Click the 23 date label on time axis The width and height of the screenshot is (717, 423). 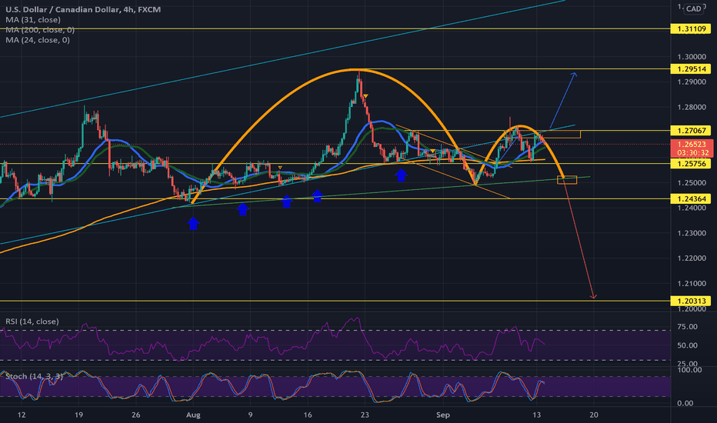pyautogui.click(x=365, y=415)
